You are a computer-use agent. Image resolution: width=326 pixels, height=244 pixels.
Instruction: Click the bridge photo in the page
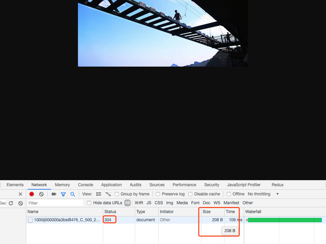point(163,33)
